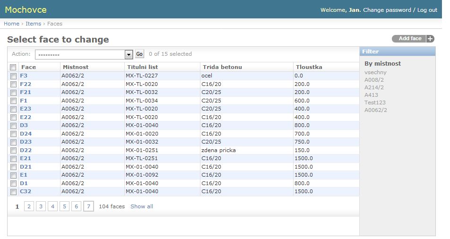
Task: Open face F22 link
Action: tap(26, 84)
